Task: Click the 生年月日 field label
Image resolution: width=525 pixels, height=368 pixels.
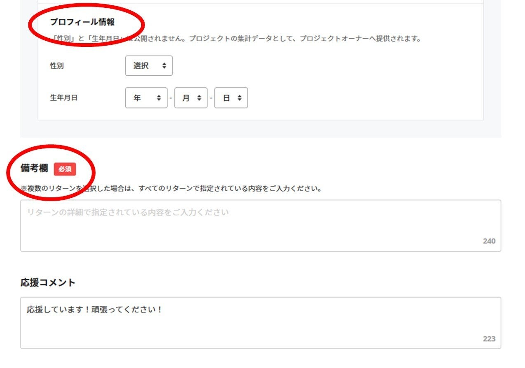Action: tap(63, 98)
